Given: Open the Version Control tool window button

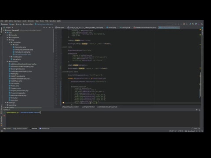Looking at the screenshot, I should tap(20, 129).
